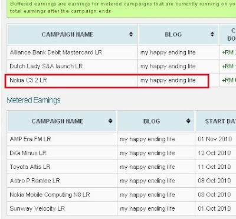
Task: Click blog name in Sunway Velocity row
Action: 147,208
